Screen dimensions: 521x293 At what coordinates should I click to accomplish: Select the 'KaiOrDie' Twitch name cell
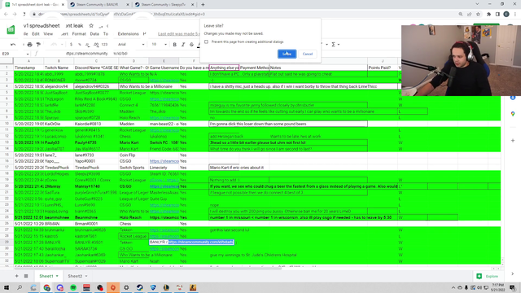pyautogui.click(x=59, y=124)
